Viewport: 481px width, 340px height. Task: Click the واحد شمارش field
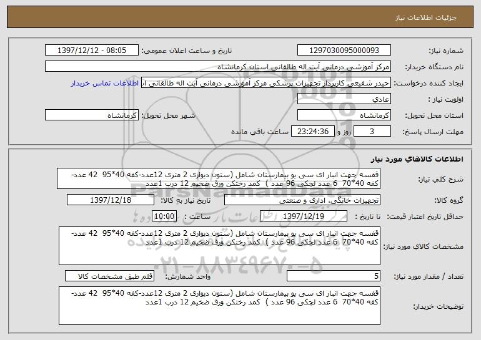click(x=109, y=276)
